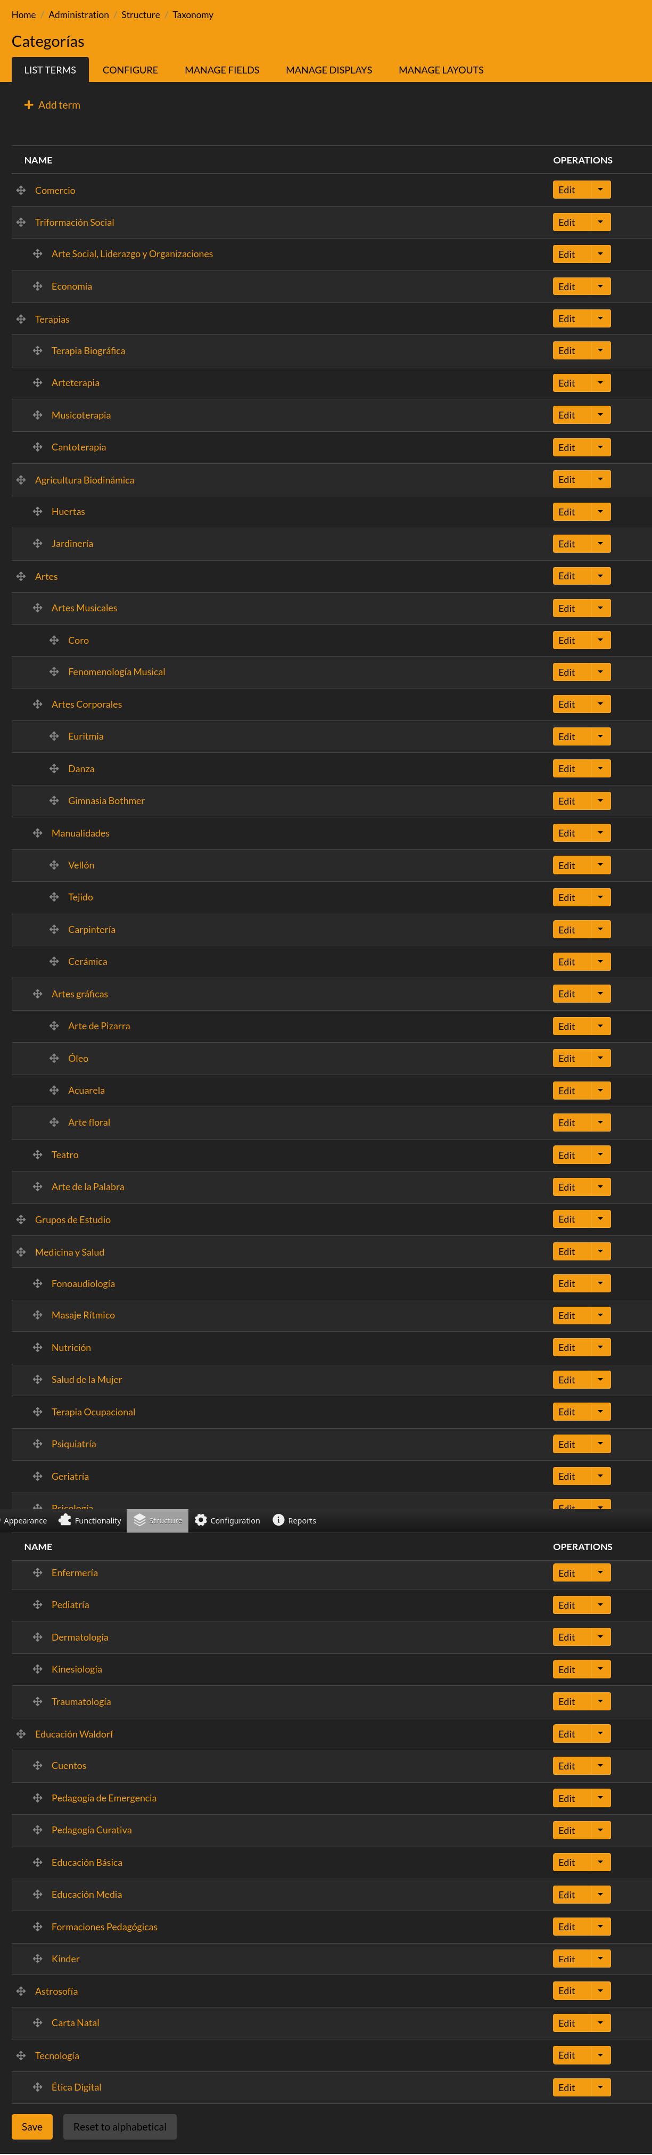Click the plus icon to add a term

pyautogui.click(x=28, y=105)
